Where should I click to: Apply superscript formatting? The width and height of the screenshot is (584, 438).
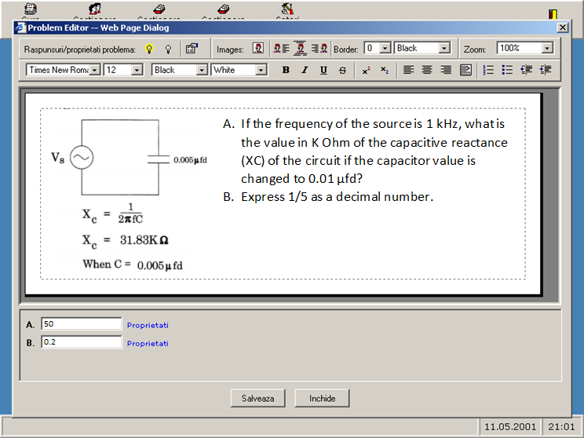pyautogui.click(x=366, y=70)
